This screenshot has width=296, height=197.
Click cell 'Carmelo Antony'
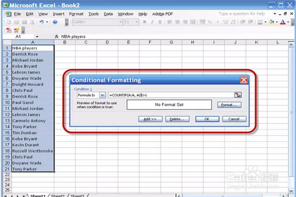click(33, 121)
